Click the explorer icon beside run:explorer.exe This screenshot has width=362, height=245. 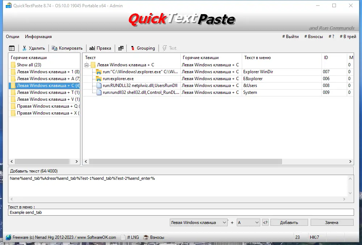coord(99,79)
